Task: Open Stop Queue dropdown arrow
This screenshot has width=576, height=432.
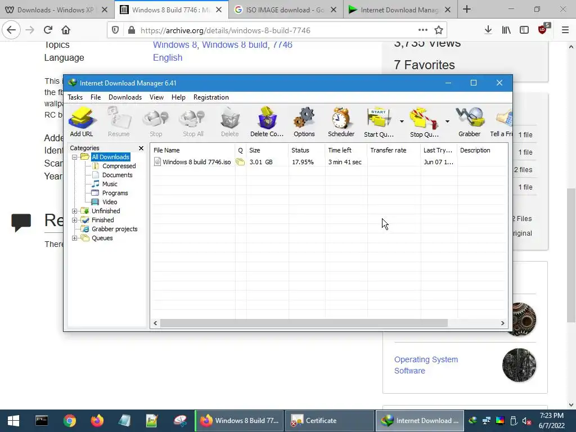Action: [447, 121]
